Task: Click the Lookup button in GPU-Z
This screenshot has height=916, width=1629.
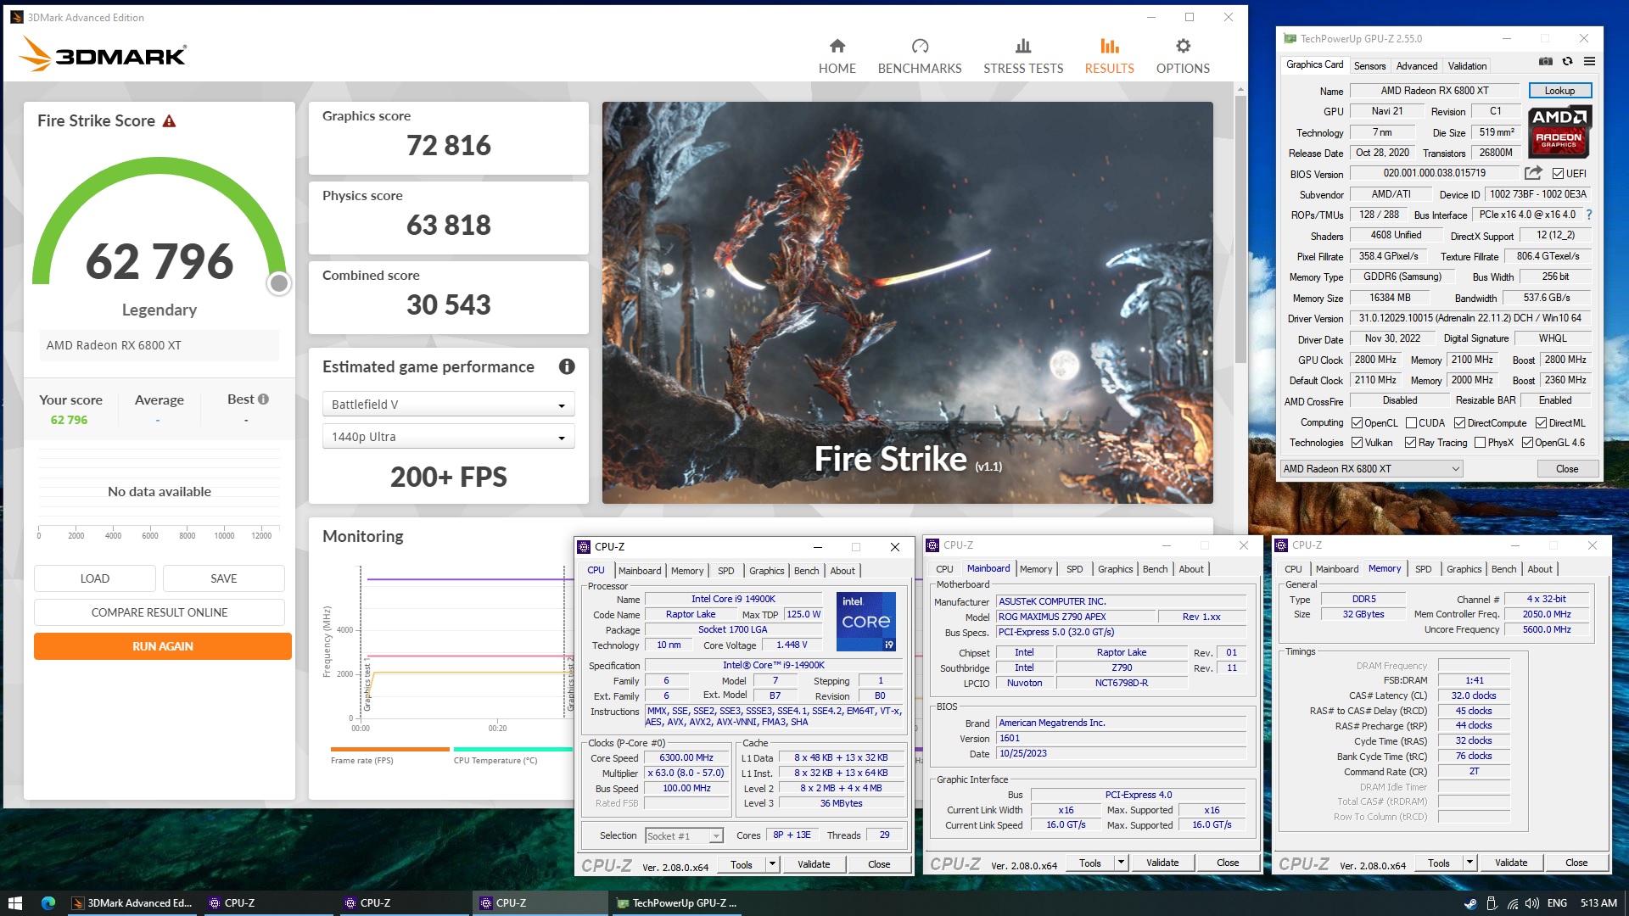Action: [1559, 91]
